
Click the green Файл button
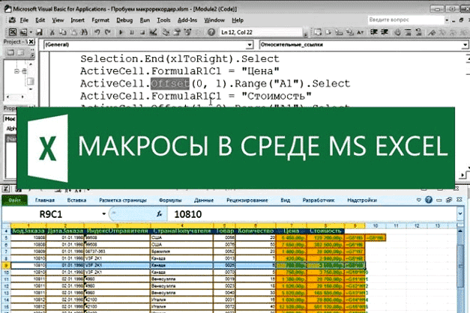[x=13, y=201]
